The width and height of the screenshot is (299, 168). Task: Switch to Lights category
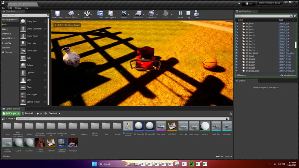(x=5, y=29)
